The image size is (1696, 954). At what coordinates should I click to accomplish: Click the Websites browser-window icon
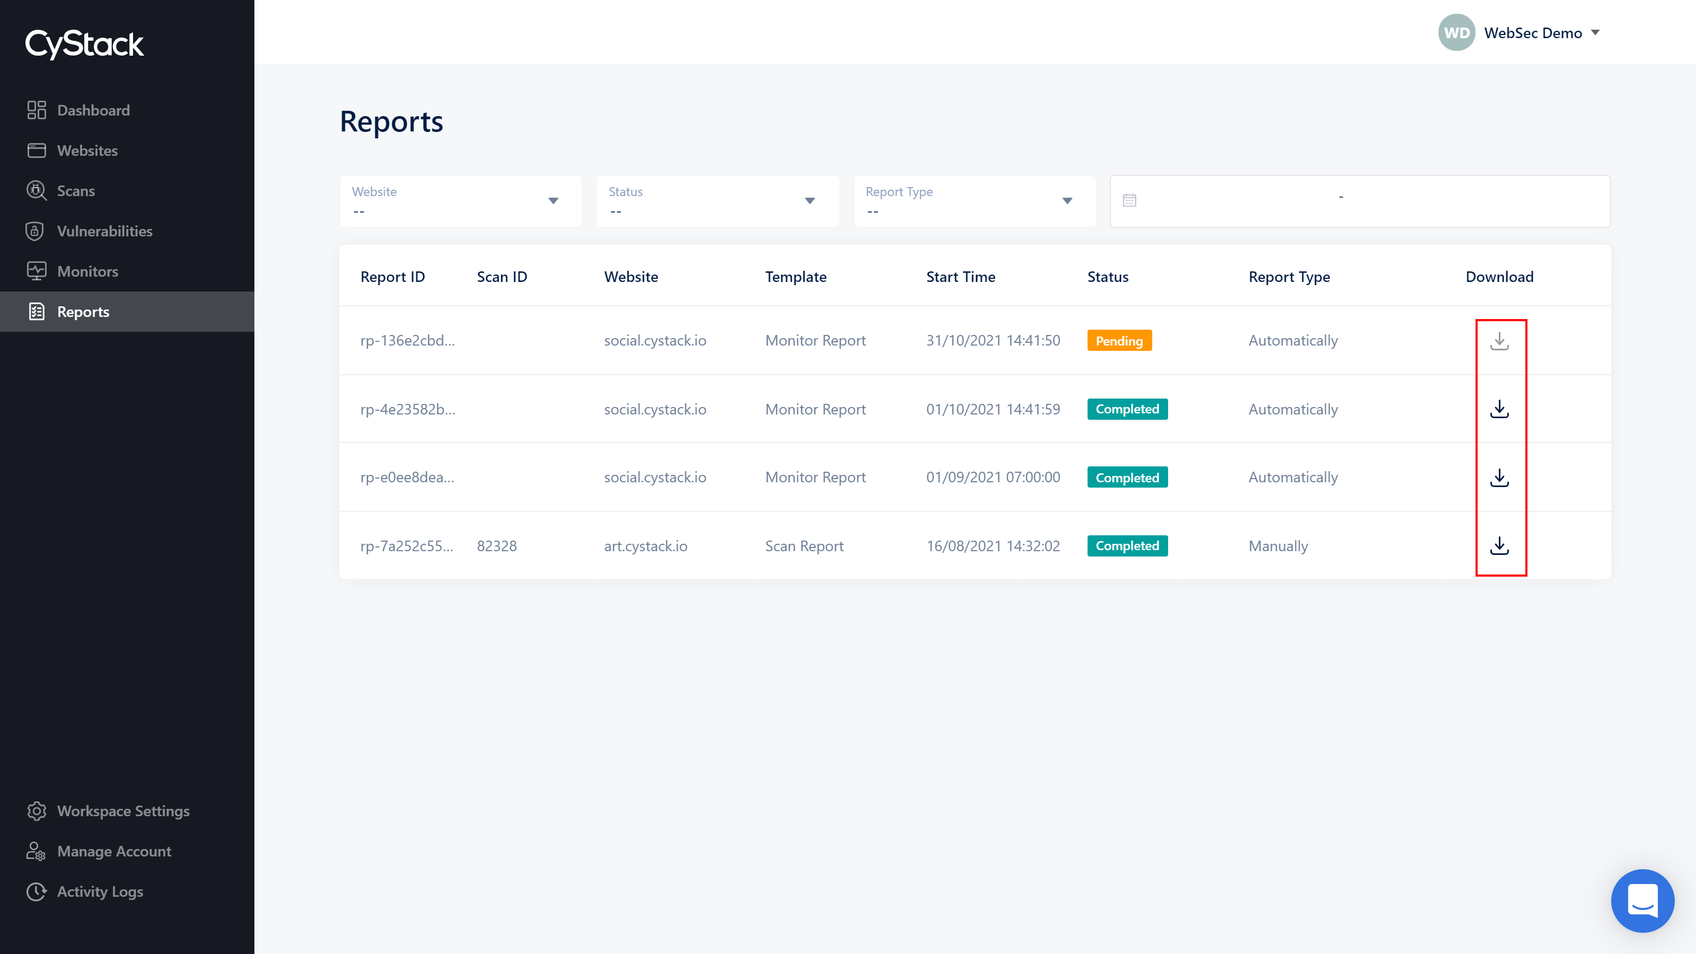tap(37, 150)
